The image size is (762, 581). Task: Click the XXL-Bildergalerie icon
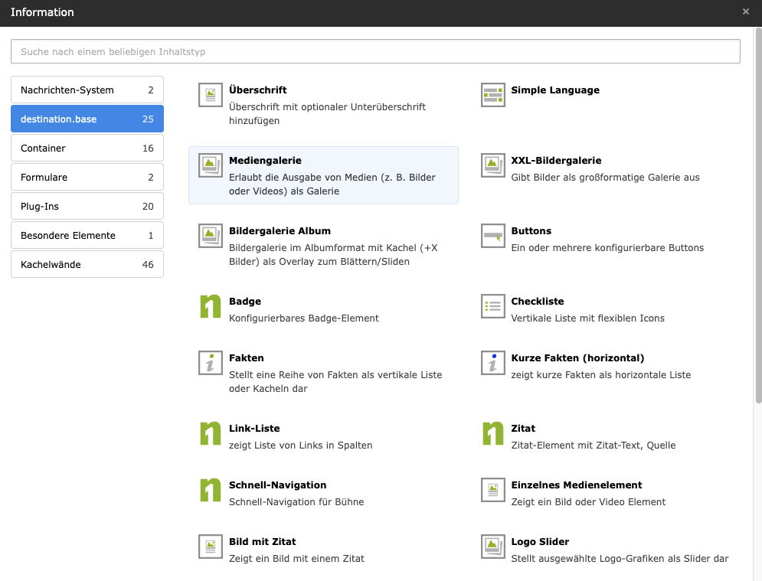pos(492,165)
